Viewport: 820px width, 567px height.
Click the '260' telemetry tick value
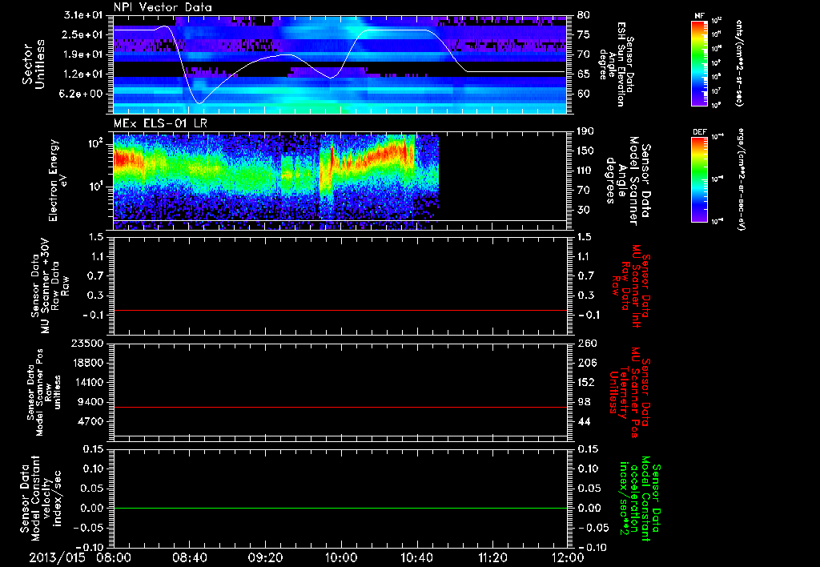(586, 344)
